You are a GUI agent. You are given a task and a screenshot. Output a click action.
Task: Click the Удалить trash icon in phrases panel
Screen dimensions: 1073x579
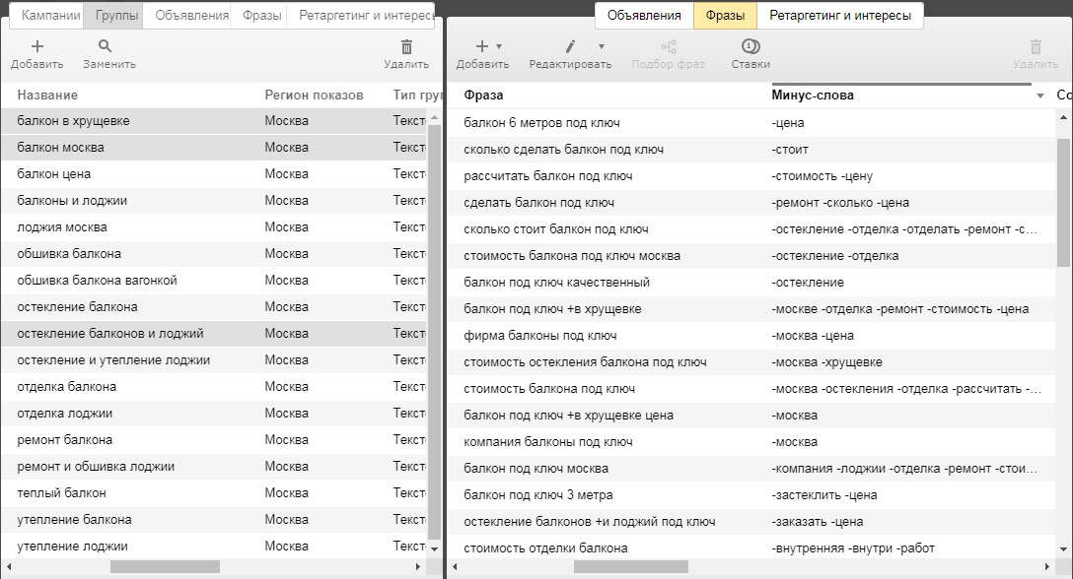pos(1037,46)
